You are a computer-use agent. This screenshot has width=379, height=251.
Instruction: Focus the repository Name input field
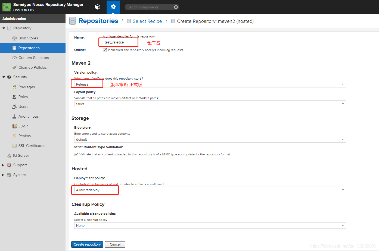point(224,42)
